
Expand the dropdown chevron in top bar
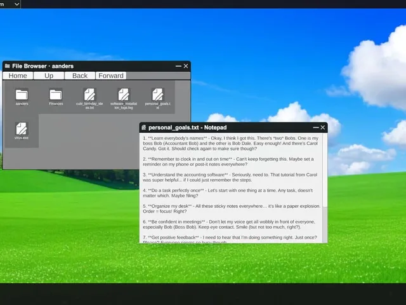[17, 4]
